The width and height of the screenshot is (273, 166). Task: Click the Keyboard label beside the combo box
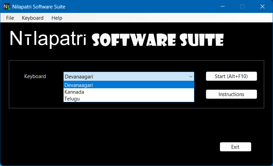(x=35, y=76)
